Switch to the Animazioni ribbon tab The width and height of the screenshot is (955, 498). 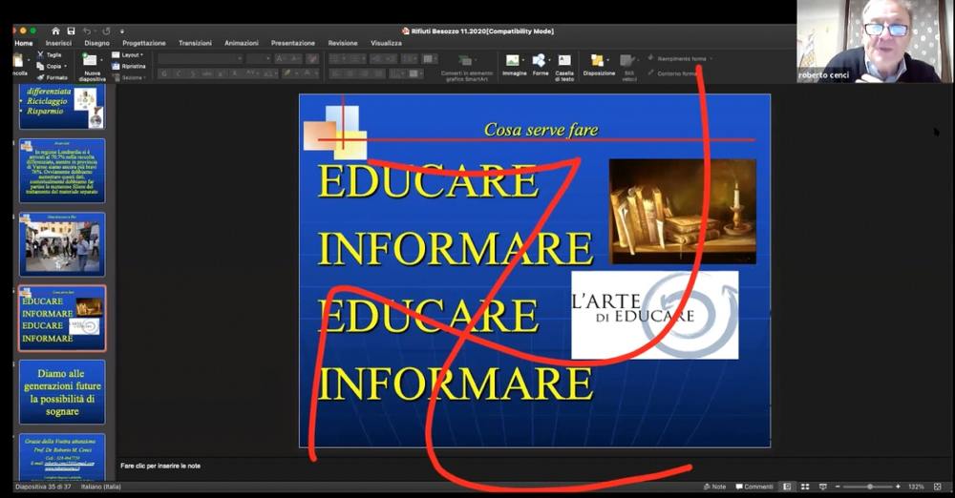tap(241, 43)
